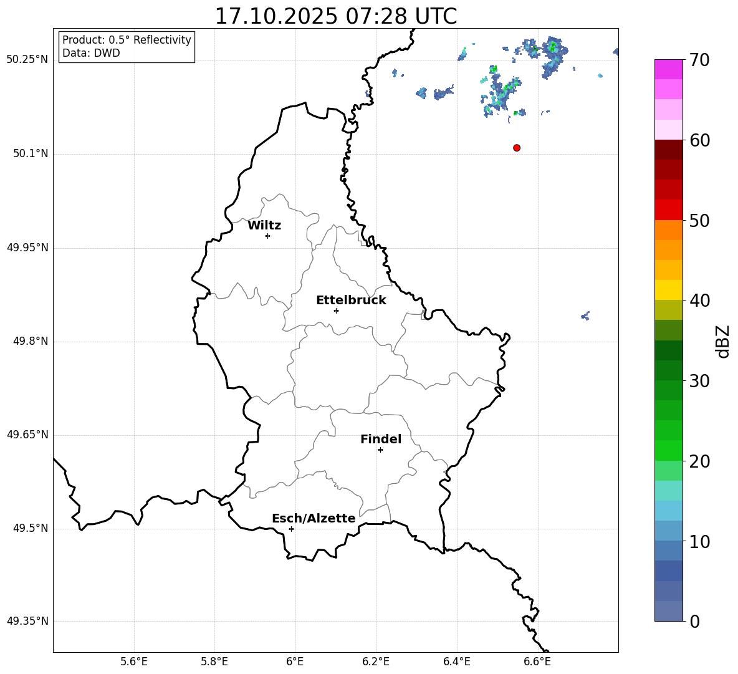Click the latitude label '50.25°N'
Screen dimensions: 738x674
coord(27,60)
